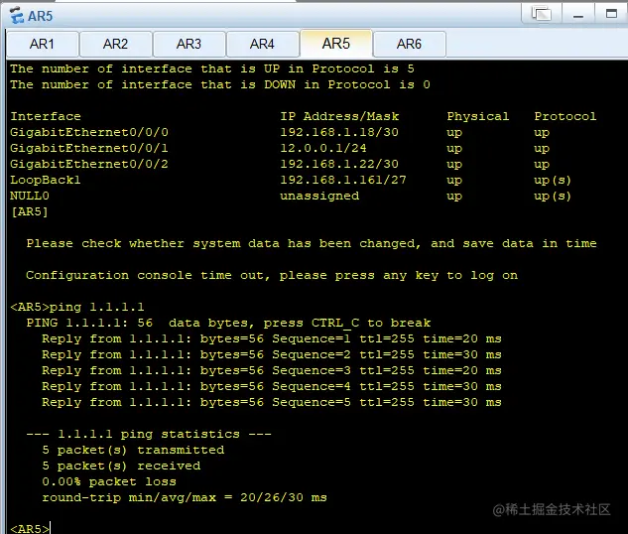Open the AR3 router tab
The width and height of the screenshot is (628, 534).
188,44
